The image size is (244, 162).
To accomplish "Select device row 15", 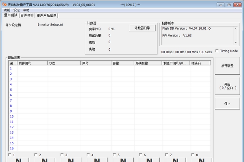I will point(110,143).
